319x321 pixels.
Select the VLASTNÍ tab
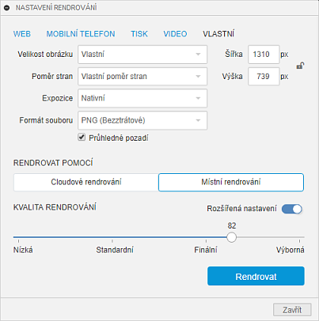[218, 34]
